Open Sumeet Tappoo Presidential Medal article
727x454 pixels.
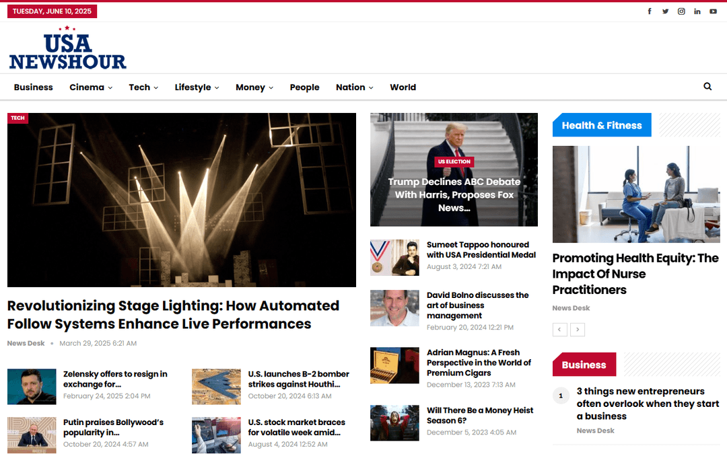click(481, 250)
